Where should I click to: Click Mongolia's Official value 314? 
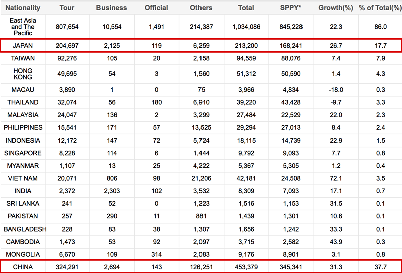point(156,254)
